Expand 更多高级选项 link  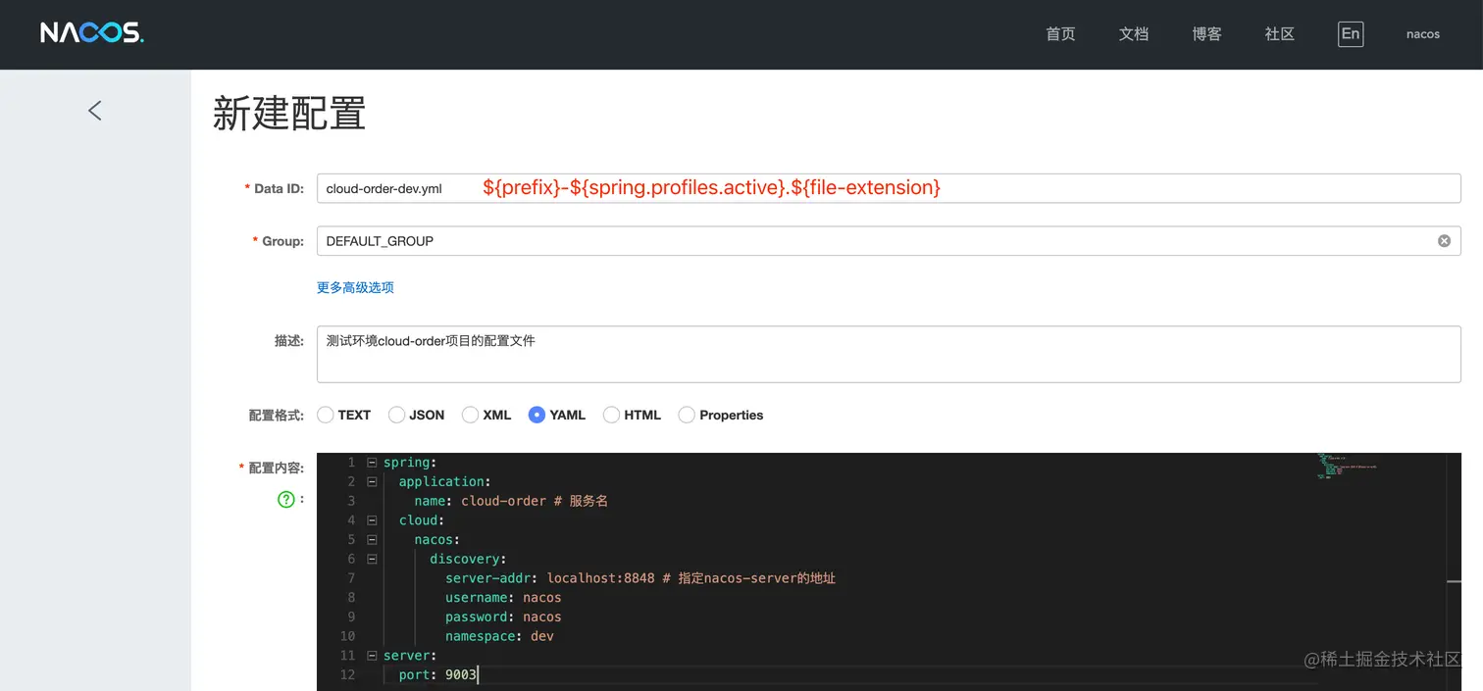point(355,287)
